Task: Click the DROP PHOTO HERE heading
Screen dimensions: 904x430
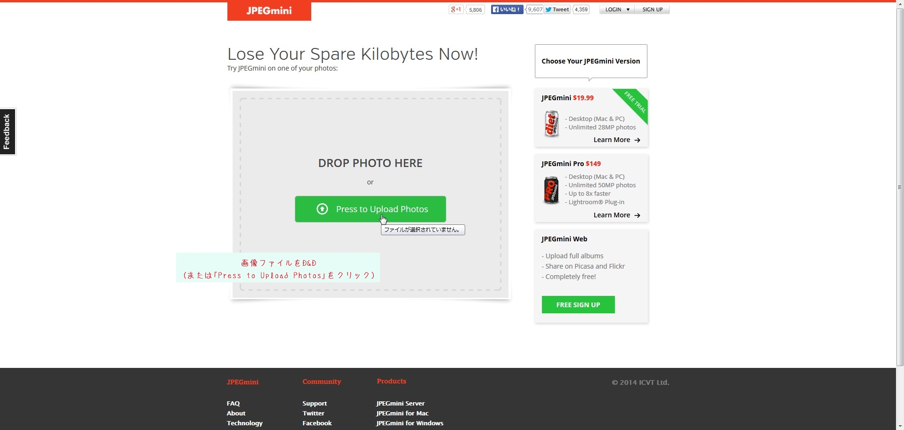Action: 371,163
